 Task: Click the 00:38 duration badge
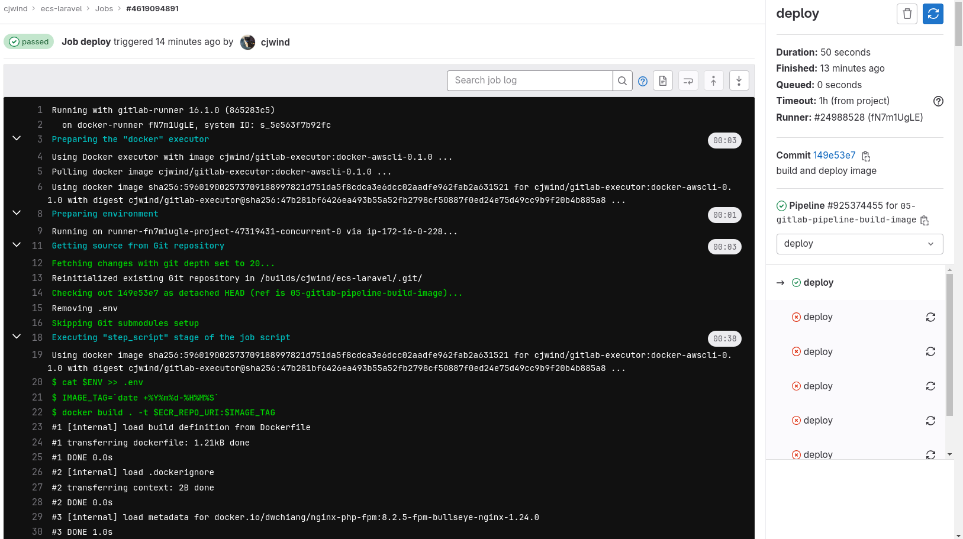724,338
